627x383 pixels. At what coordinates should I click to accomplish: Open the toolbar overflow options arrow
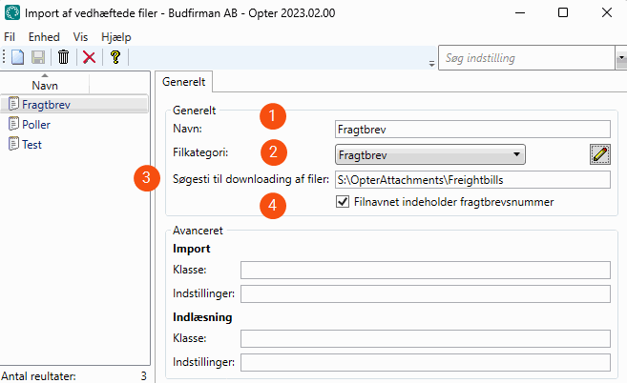[x=429, y=62]
